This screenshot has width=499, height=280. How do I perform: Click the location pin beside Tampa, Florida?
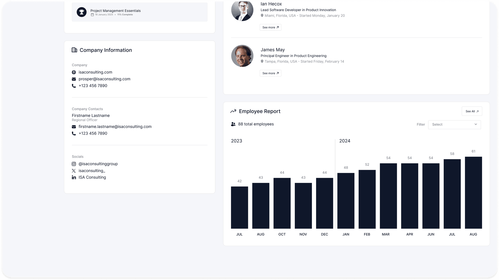pyautogui.click(x=262, y=61)
